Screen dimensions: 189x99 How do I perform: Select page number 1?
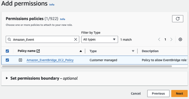click(165, 39)
